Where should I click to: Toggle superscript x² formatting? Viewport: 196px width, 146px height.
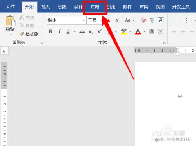(99, 31)
